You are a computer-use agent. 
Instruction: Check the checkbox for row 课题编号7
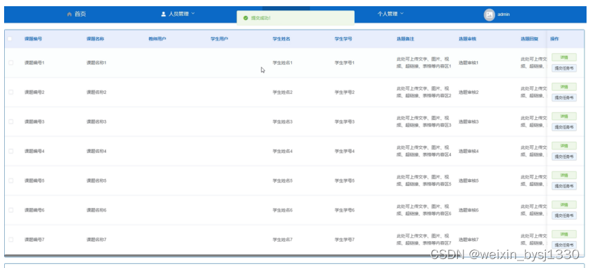10,239
